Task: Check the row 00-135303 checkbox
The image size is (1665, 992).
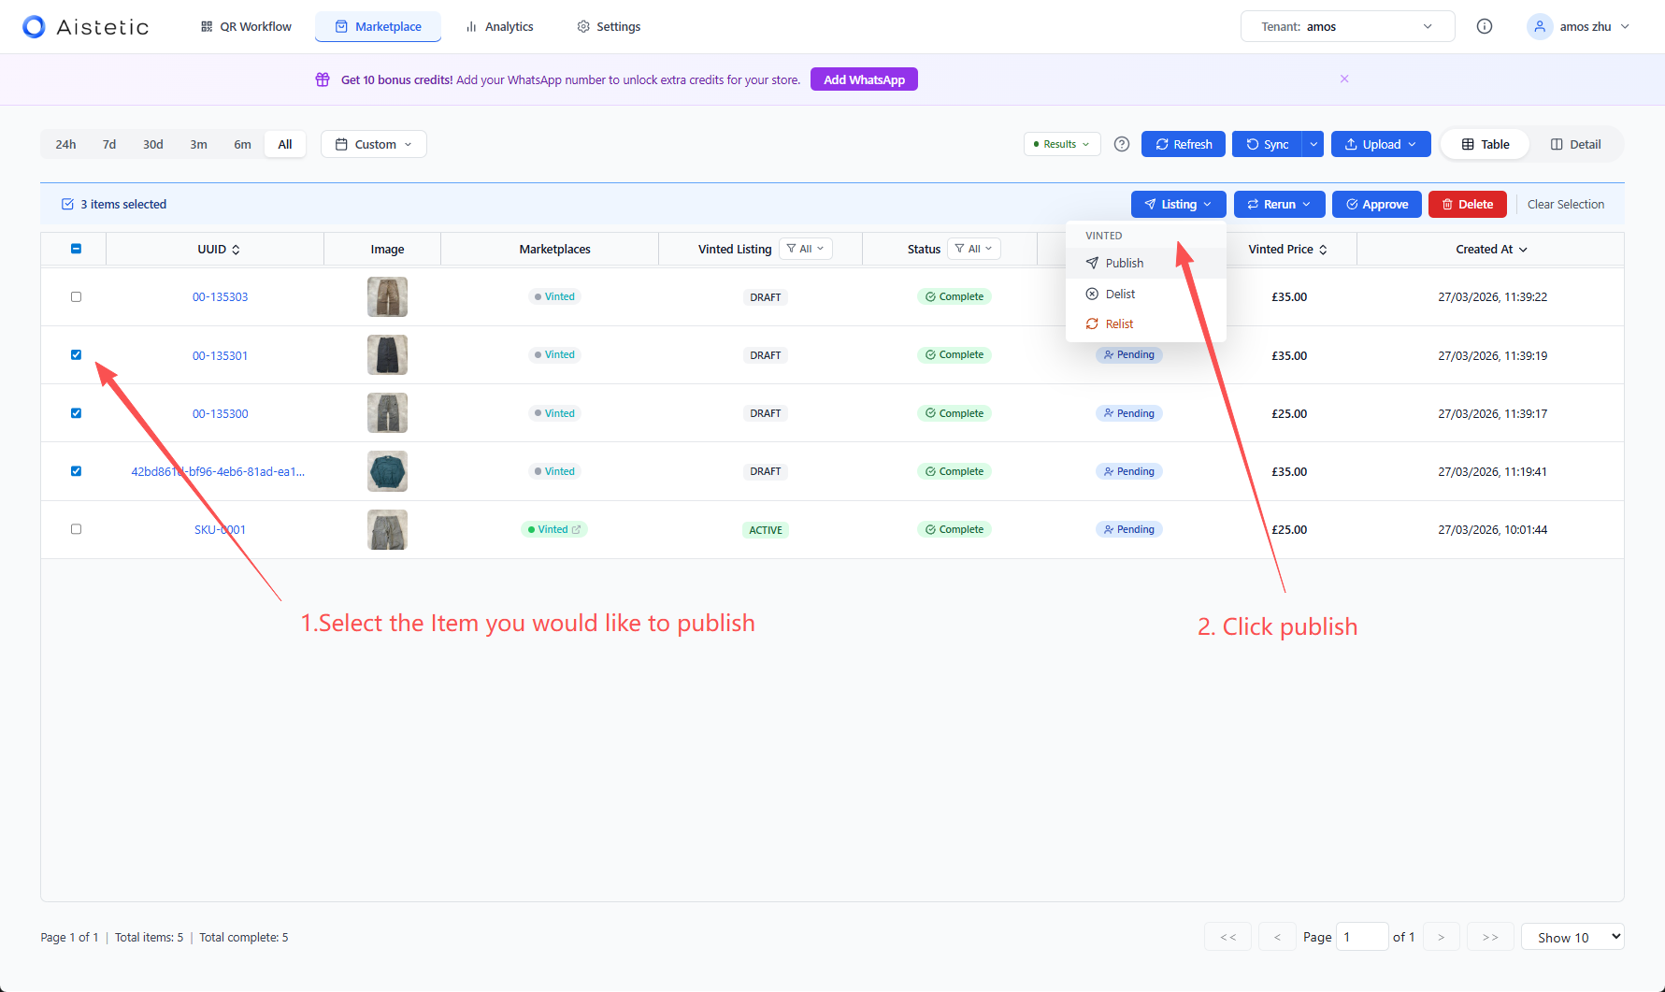Action: (76, 296)
